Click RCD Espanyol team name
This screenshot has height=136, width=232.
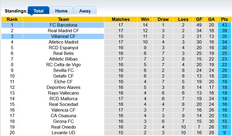point(63,48)
